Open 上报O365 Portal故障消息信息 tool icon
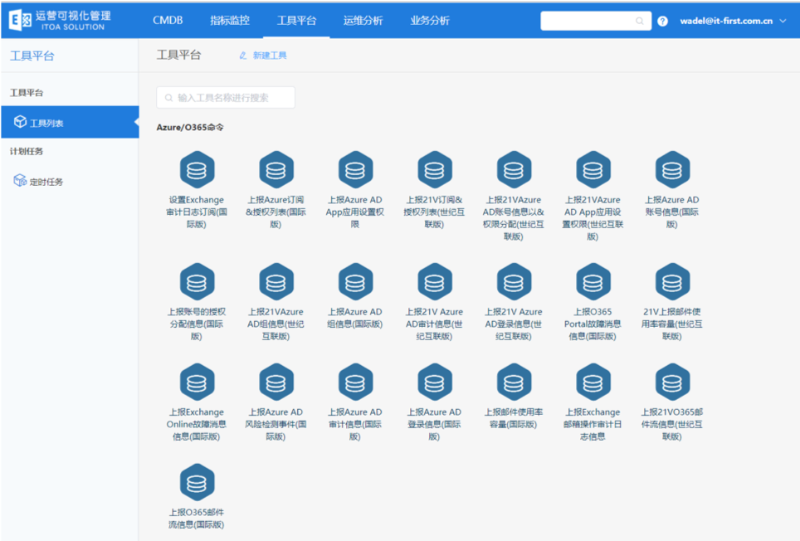 tap(593, 282)
